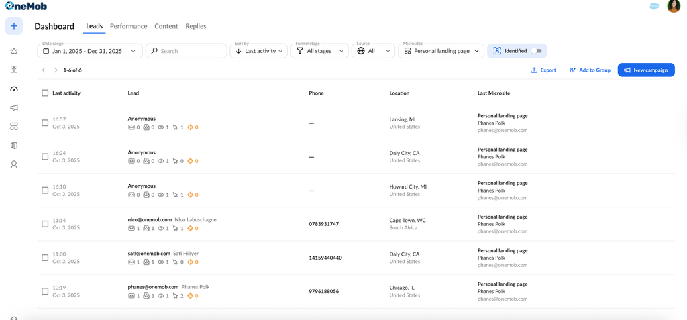Switch to the Replies tab
This screenshot has width=687, height=320.
click(196, 26)
